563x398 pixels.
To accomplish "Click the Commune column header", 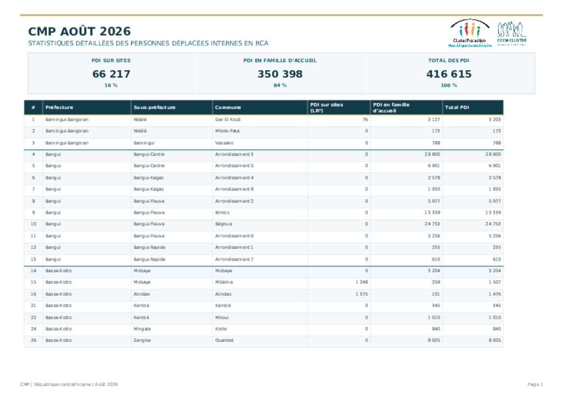I will [260, 107].
